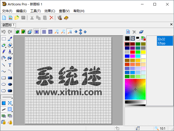Click the redo arrow
This screenshot has height=131, width=174.
tap(10, 32)
